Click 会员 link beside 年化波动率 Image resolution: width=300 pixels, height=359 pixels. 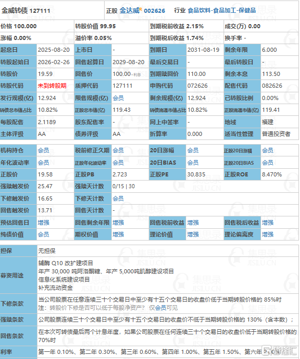tap(44, 163)
